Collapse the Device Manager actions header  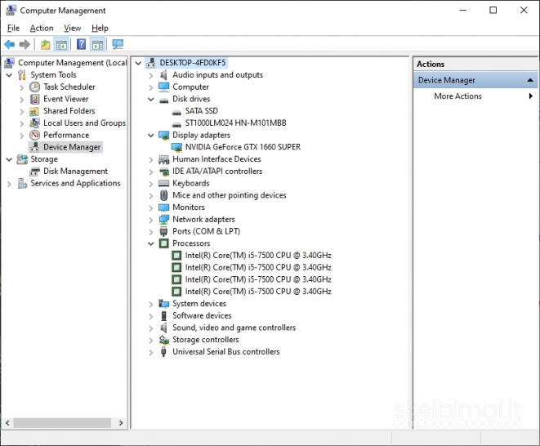[530, 80]
